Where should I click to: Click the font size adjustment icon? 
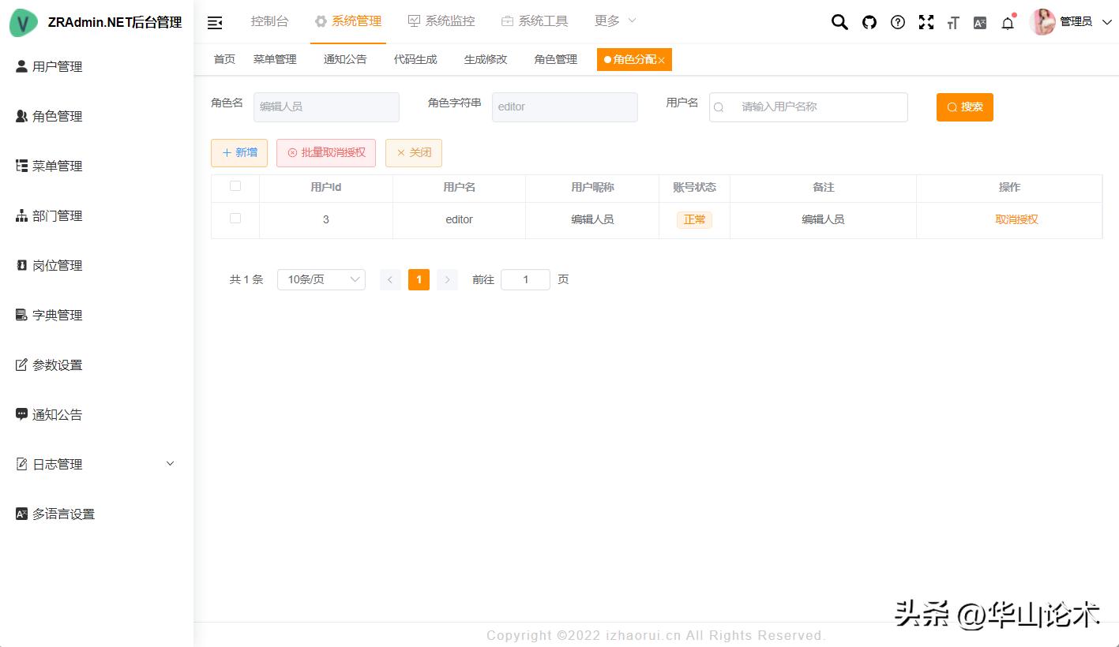point(953,23)
